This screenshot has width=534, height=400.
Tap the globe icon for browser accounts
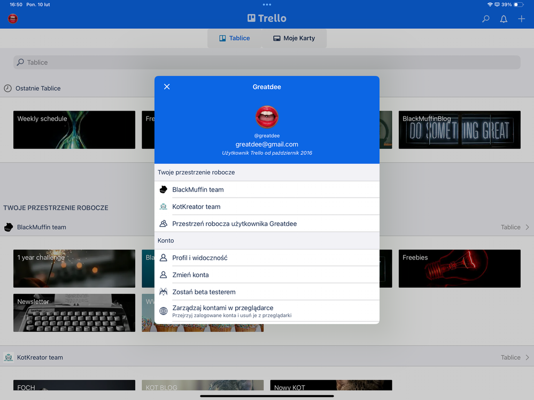point(164,311)
